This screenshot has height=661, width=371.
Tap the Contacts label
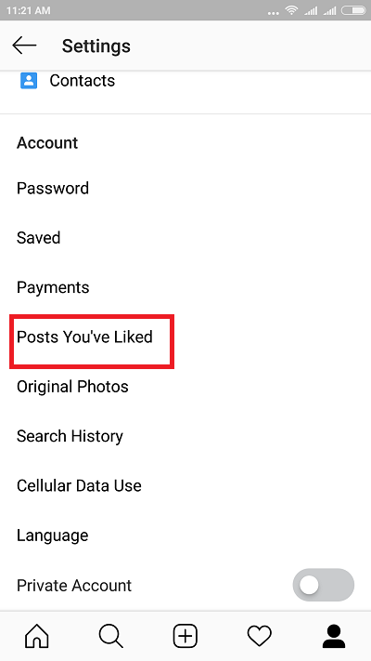point(82,81)
